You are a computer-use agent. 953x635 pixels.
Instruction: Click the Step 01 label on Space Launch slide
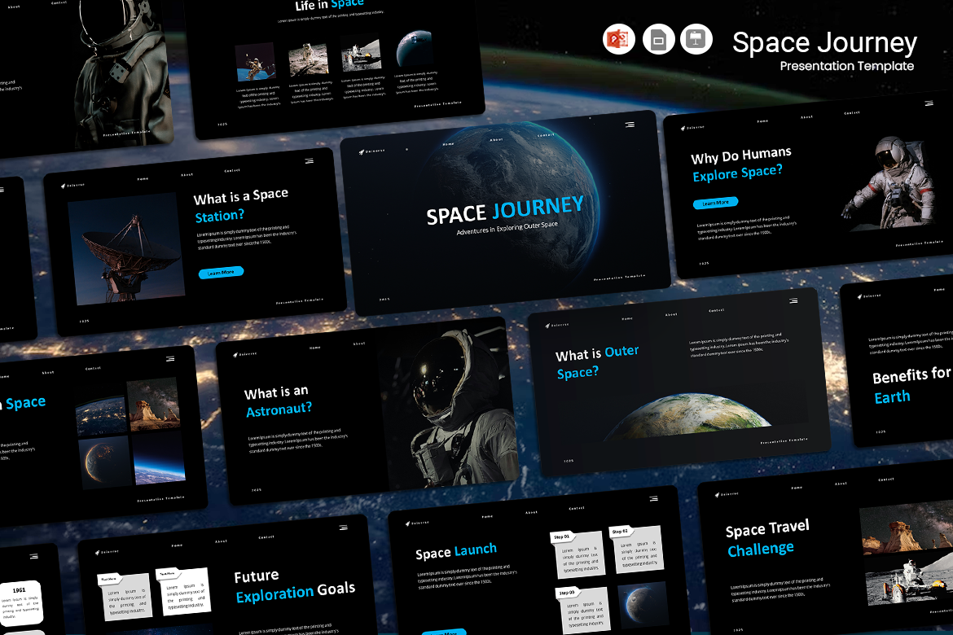pos(562,536)
